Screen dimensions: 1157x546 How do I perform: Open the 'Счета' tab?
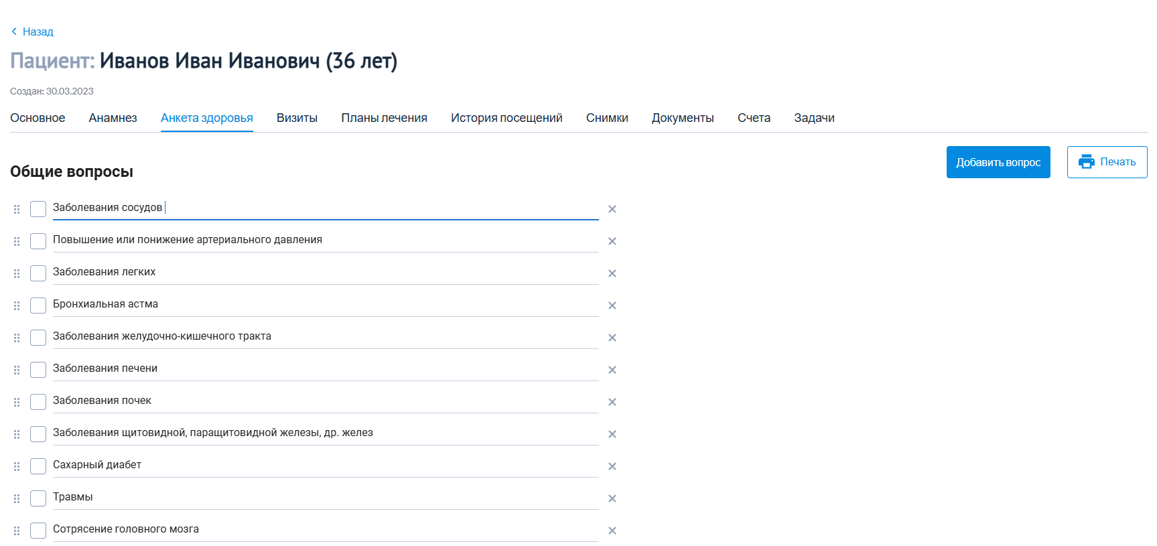tap(754, 118)
